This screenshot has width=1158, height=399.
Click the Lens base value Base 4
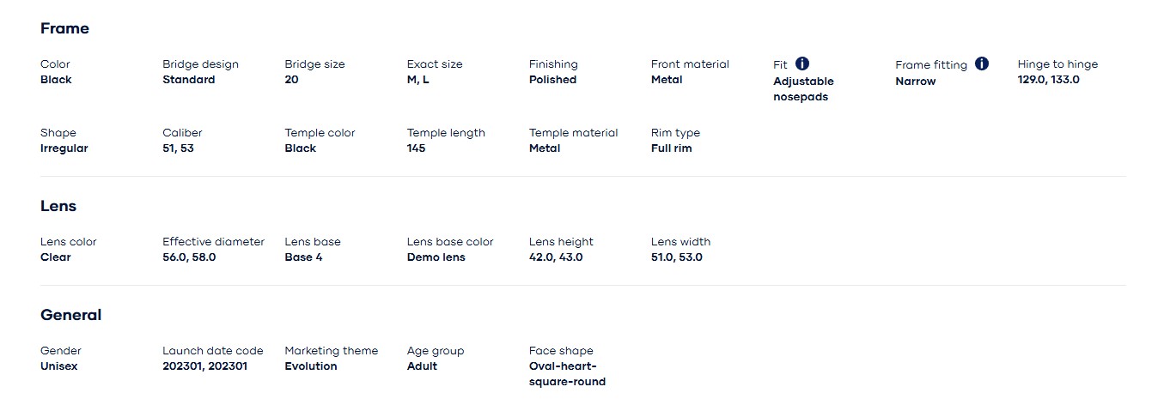[304, 257]
